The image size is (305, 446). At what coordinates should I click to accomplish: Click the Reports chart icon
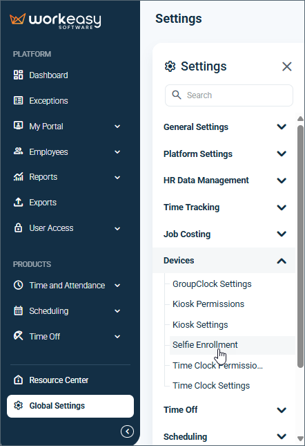[x=19, y=176]
